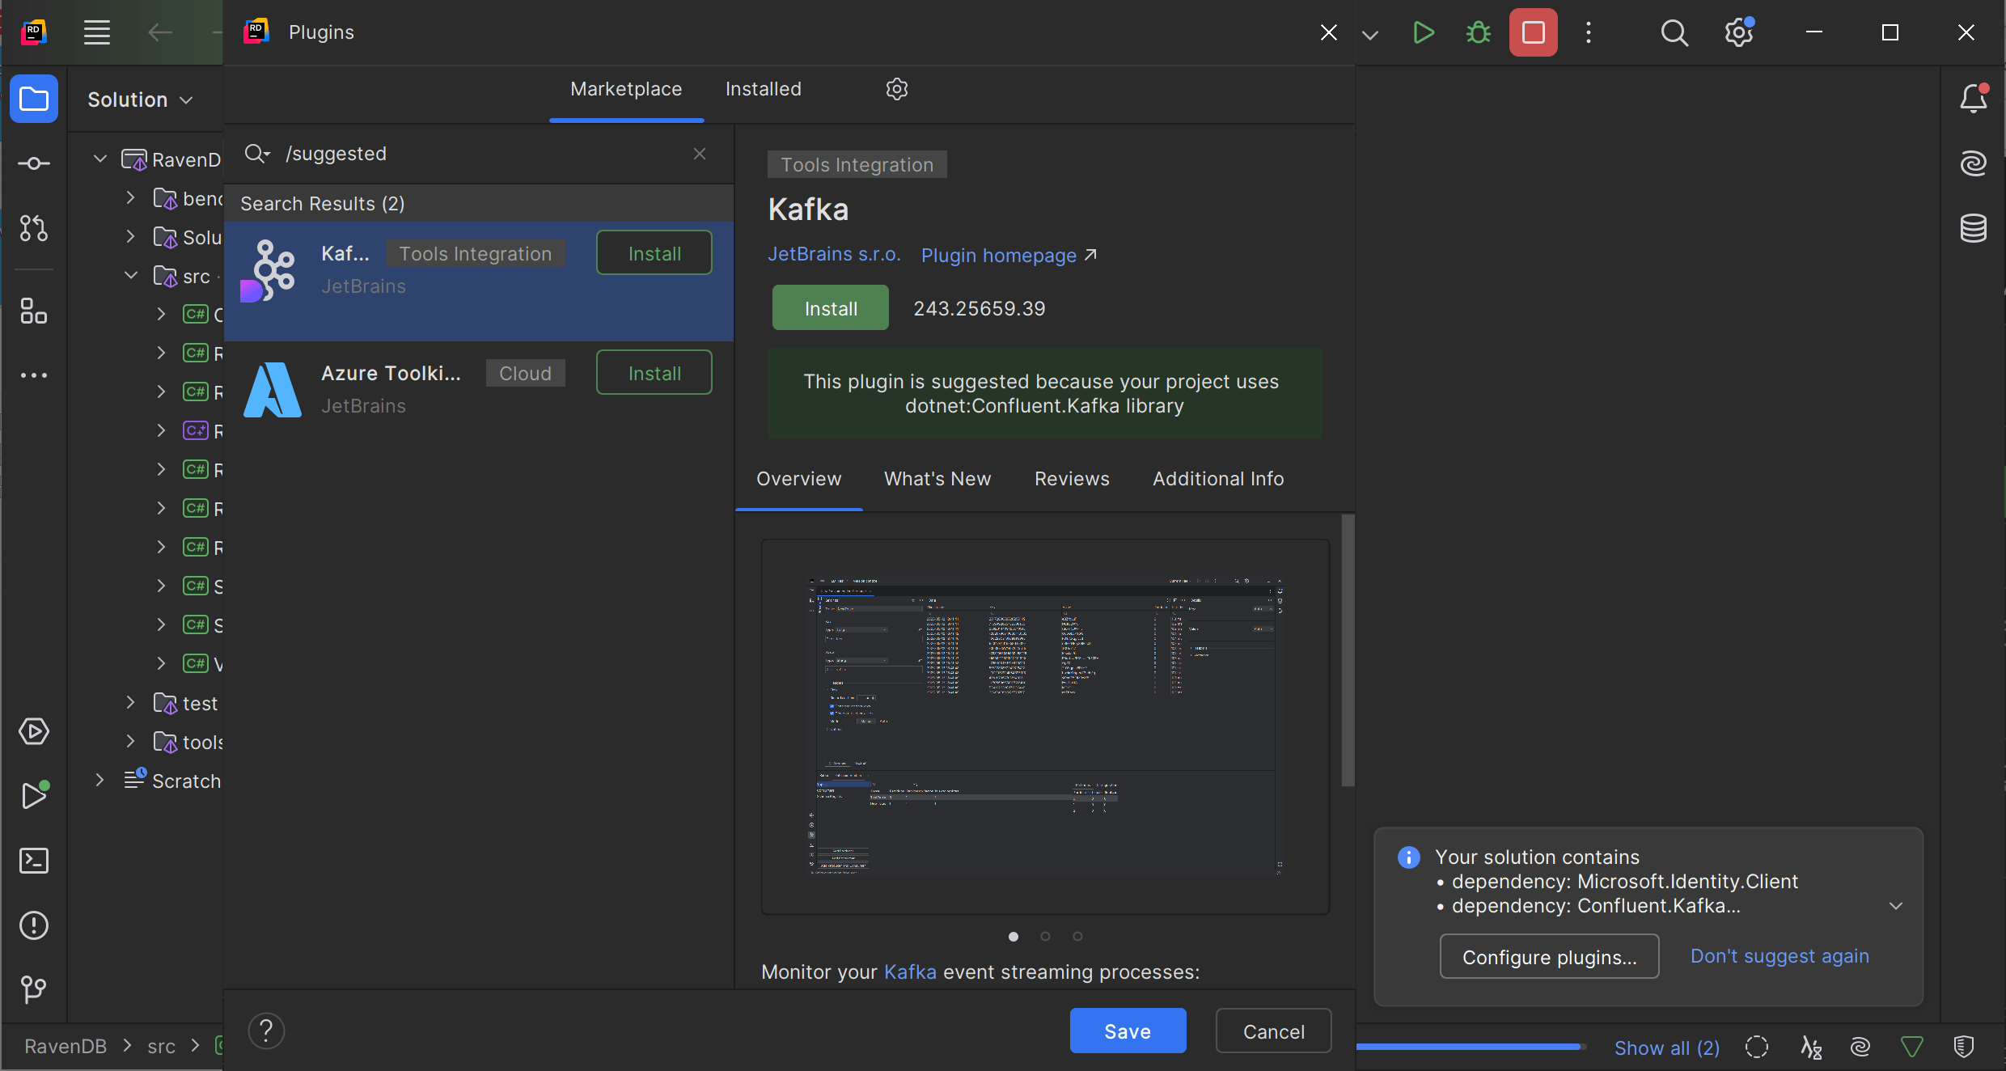Image resolution: width=2006 pixels, height=1071 pixels.
Task: Stop the running application
Action: tap(1533, 32)
